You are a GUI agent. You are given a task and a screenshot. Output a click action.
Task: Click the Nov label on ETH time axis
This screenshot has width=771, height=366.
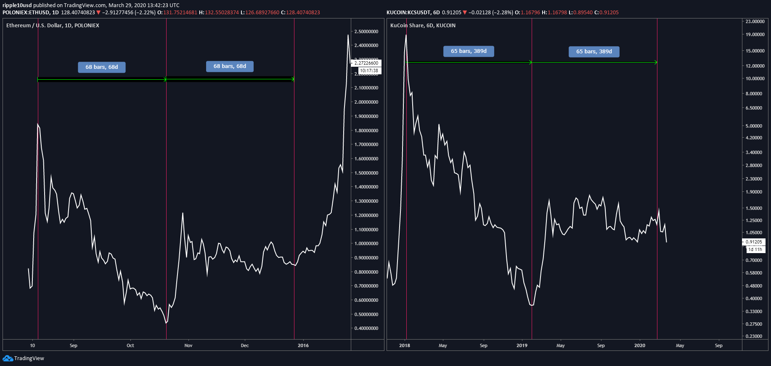[x=188, y=345]
